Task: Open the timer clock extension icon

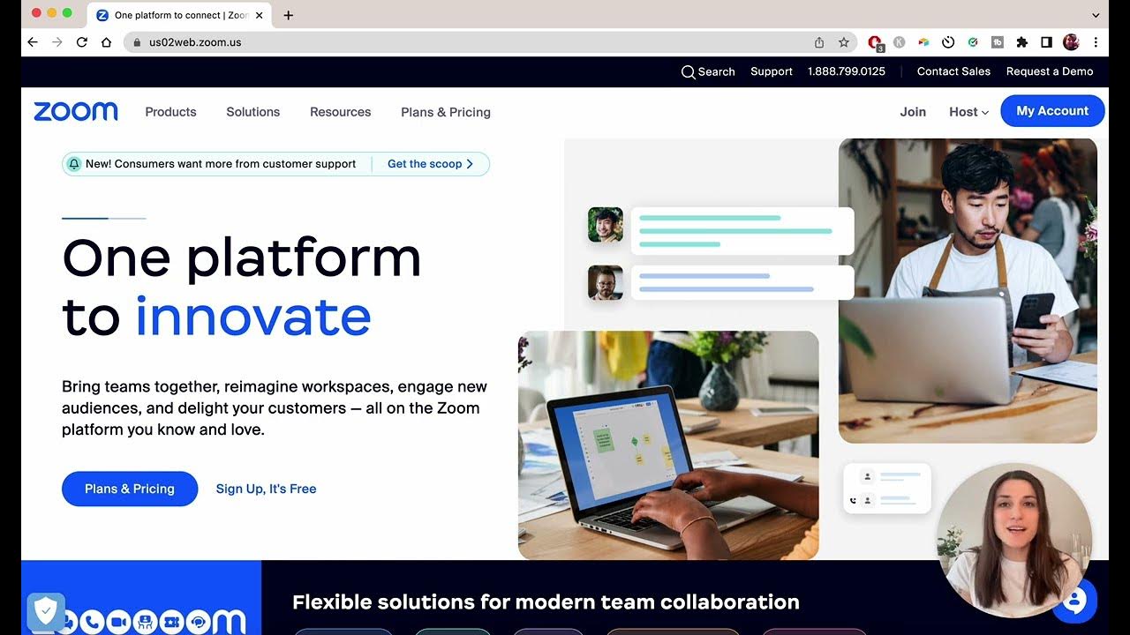Action: [x=948, y=41]
